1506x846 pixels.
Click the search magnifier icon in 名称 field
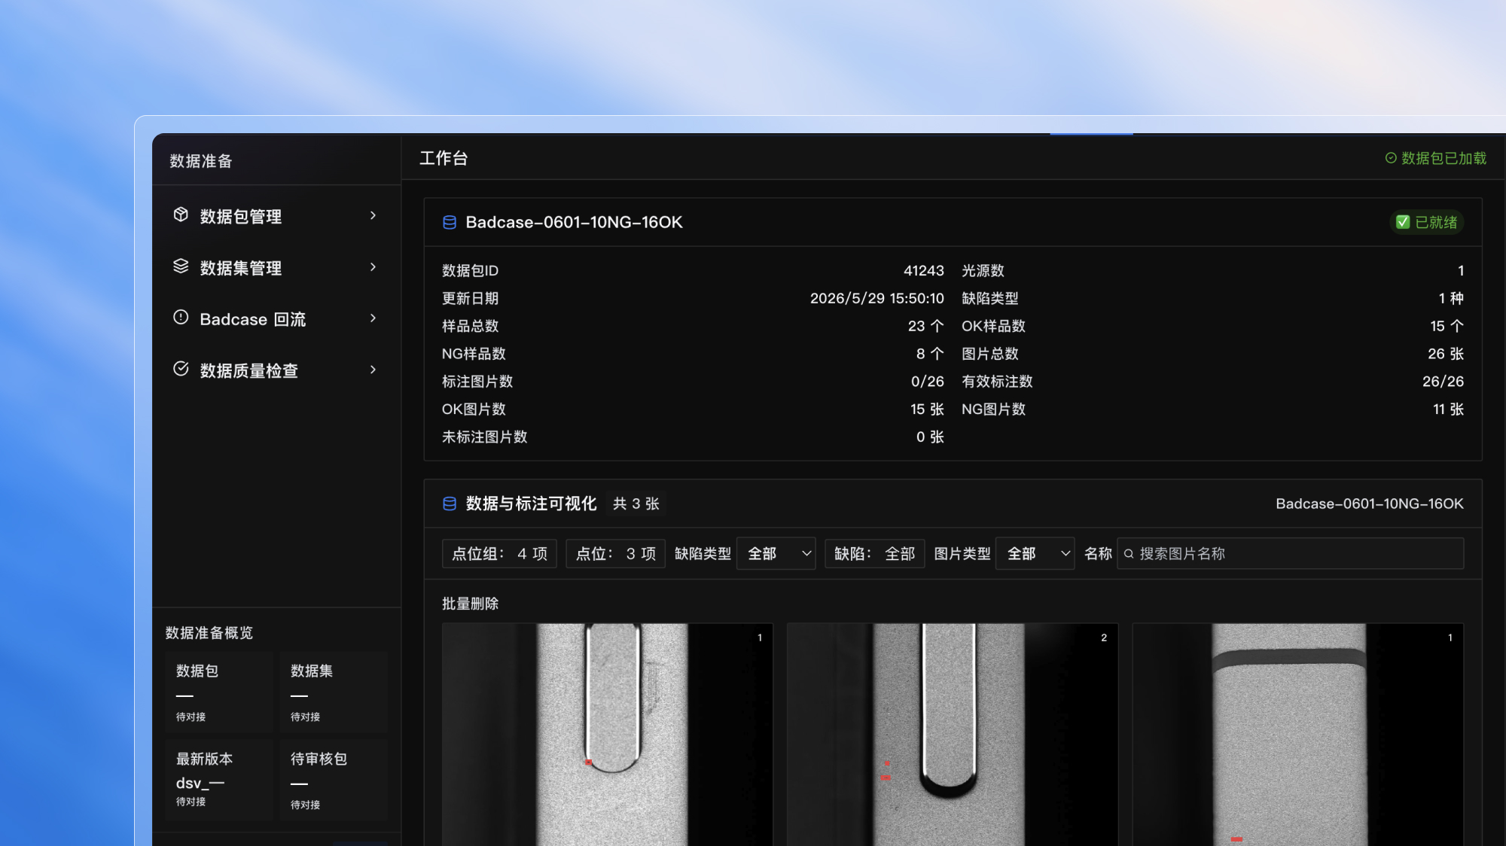1129,554
